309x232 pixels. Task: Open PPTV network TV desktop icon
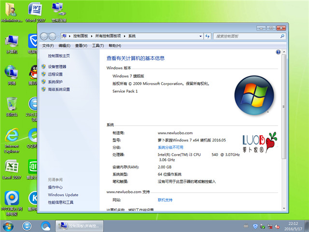coord(12,203)
